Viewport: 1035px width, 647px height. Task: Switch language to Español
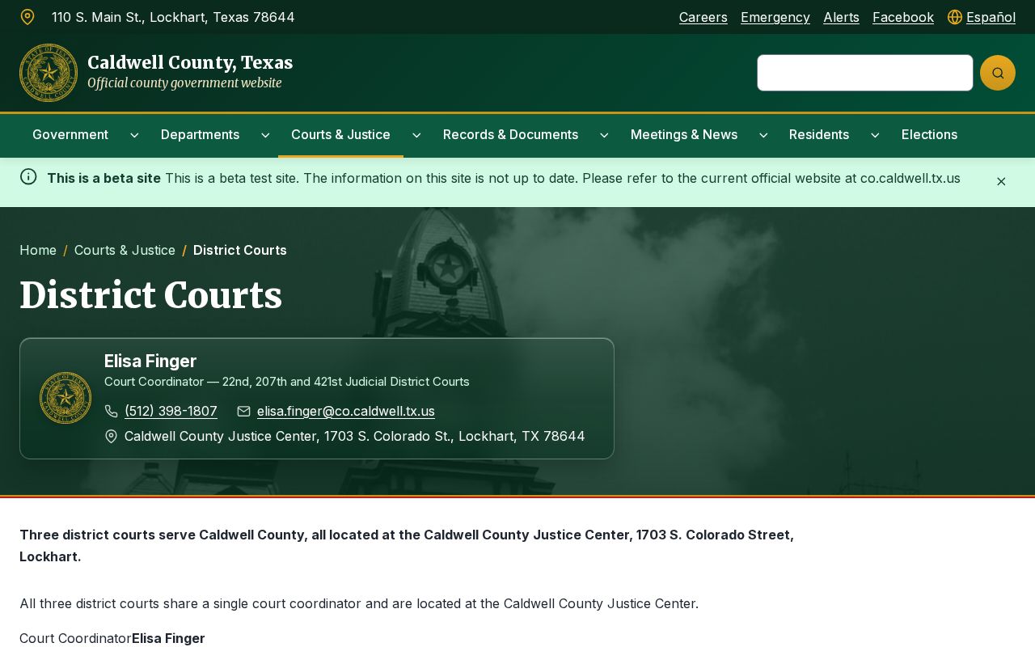[x=991, y=17]
